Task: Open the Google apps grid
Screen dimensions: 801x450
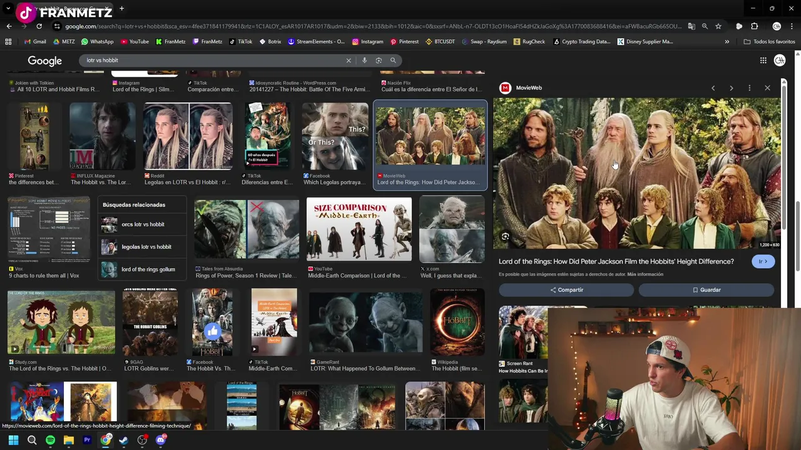Action: pyautogui.click(x=763, y=61)
